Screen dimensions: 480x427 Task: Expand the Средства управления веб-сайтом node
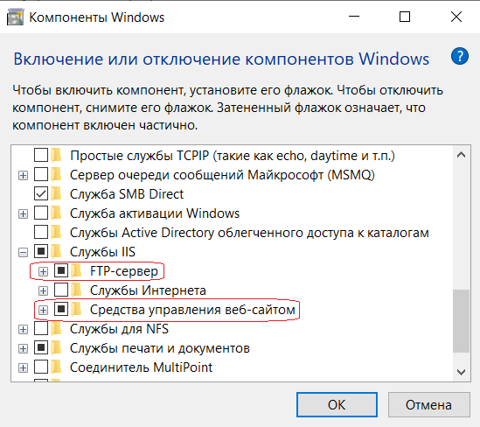[43, 310]
